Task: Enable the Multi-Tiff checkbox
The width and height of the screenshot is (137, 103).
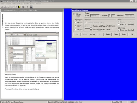Action: pyautogui.click(x=119, y=24)
